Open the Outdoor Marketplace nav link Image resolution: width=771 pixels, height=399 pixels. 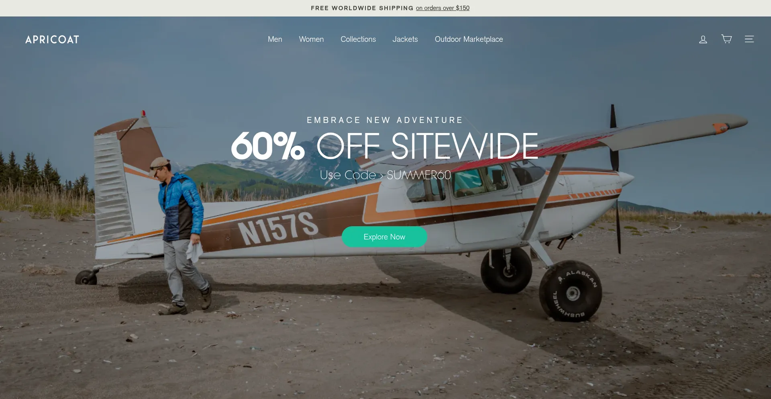click(469, 39)
